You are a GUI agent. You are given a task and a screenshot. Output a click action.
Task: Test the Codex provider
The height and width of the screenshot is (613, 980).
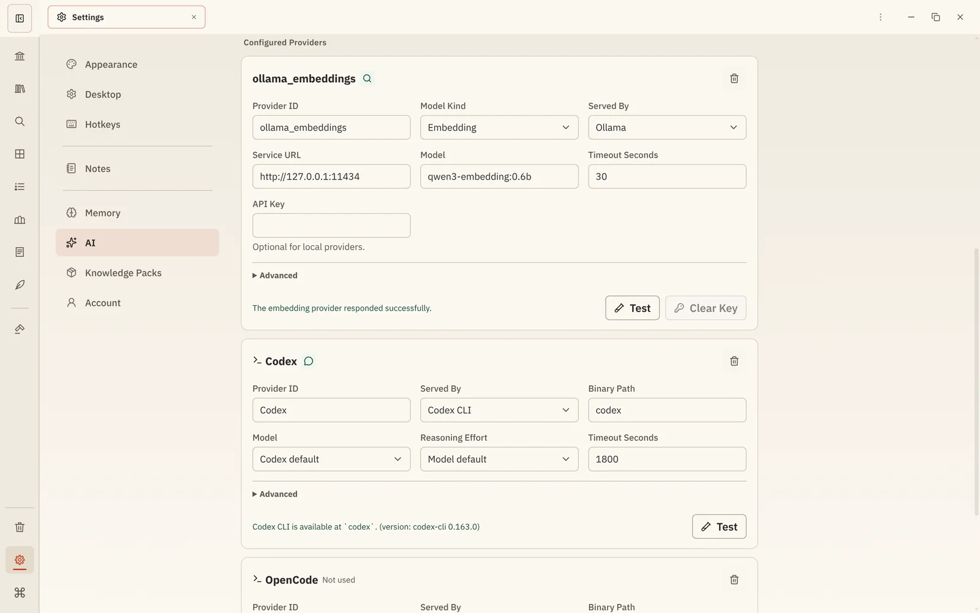[719, 527]
